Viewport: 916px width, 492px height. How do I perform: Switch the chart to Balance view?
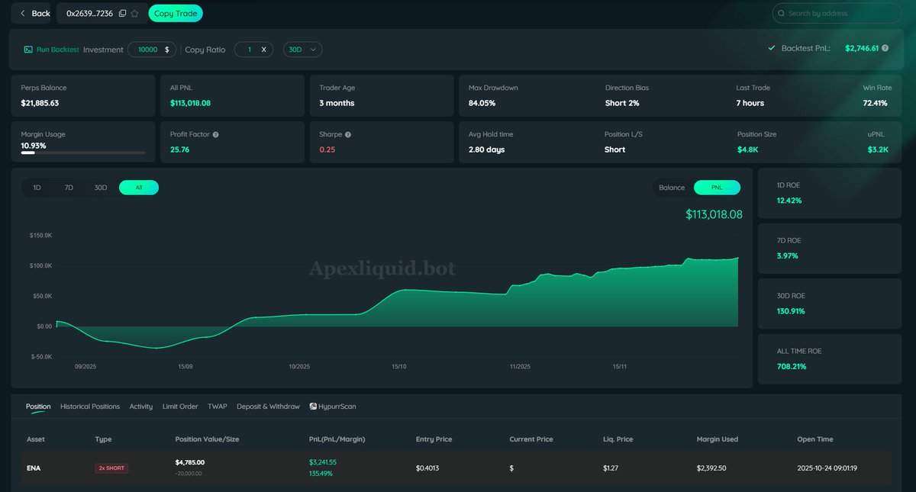point(672,188)
